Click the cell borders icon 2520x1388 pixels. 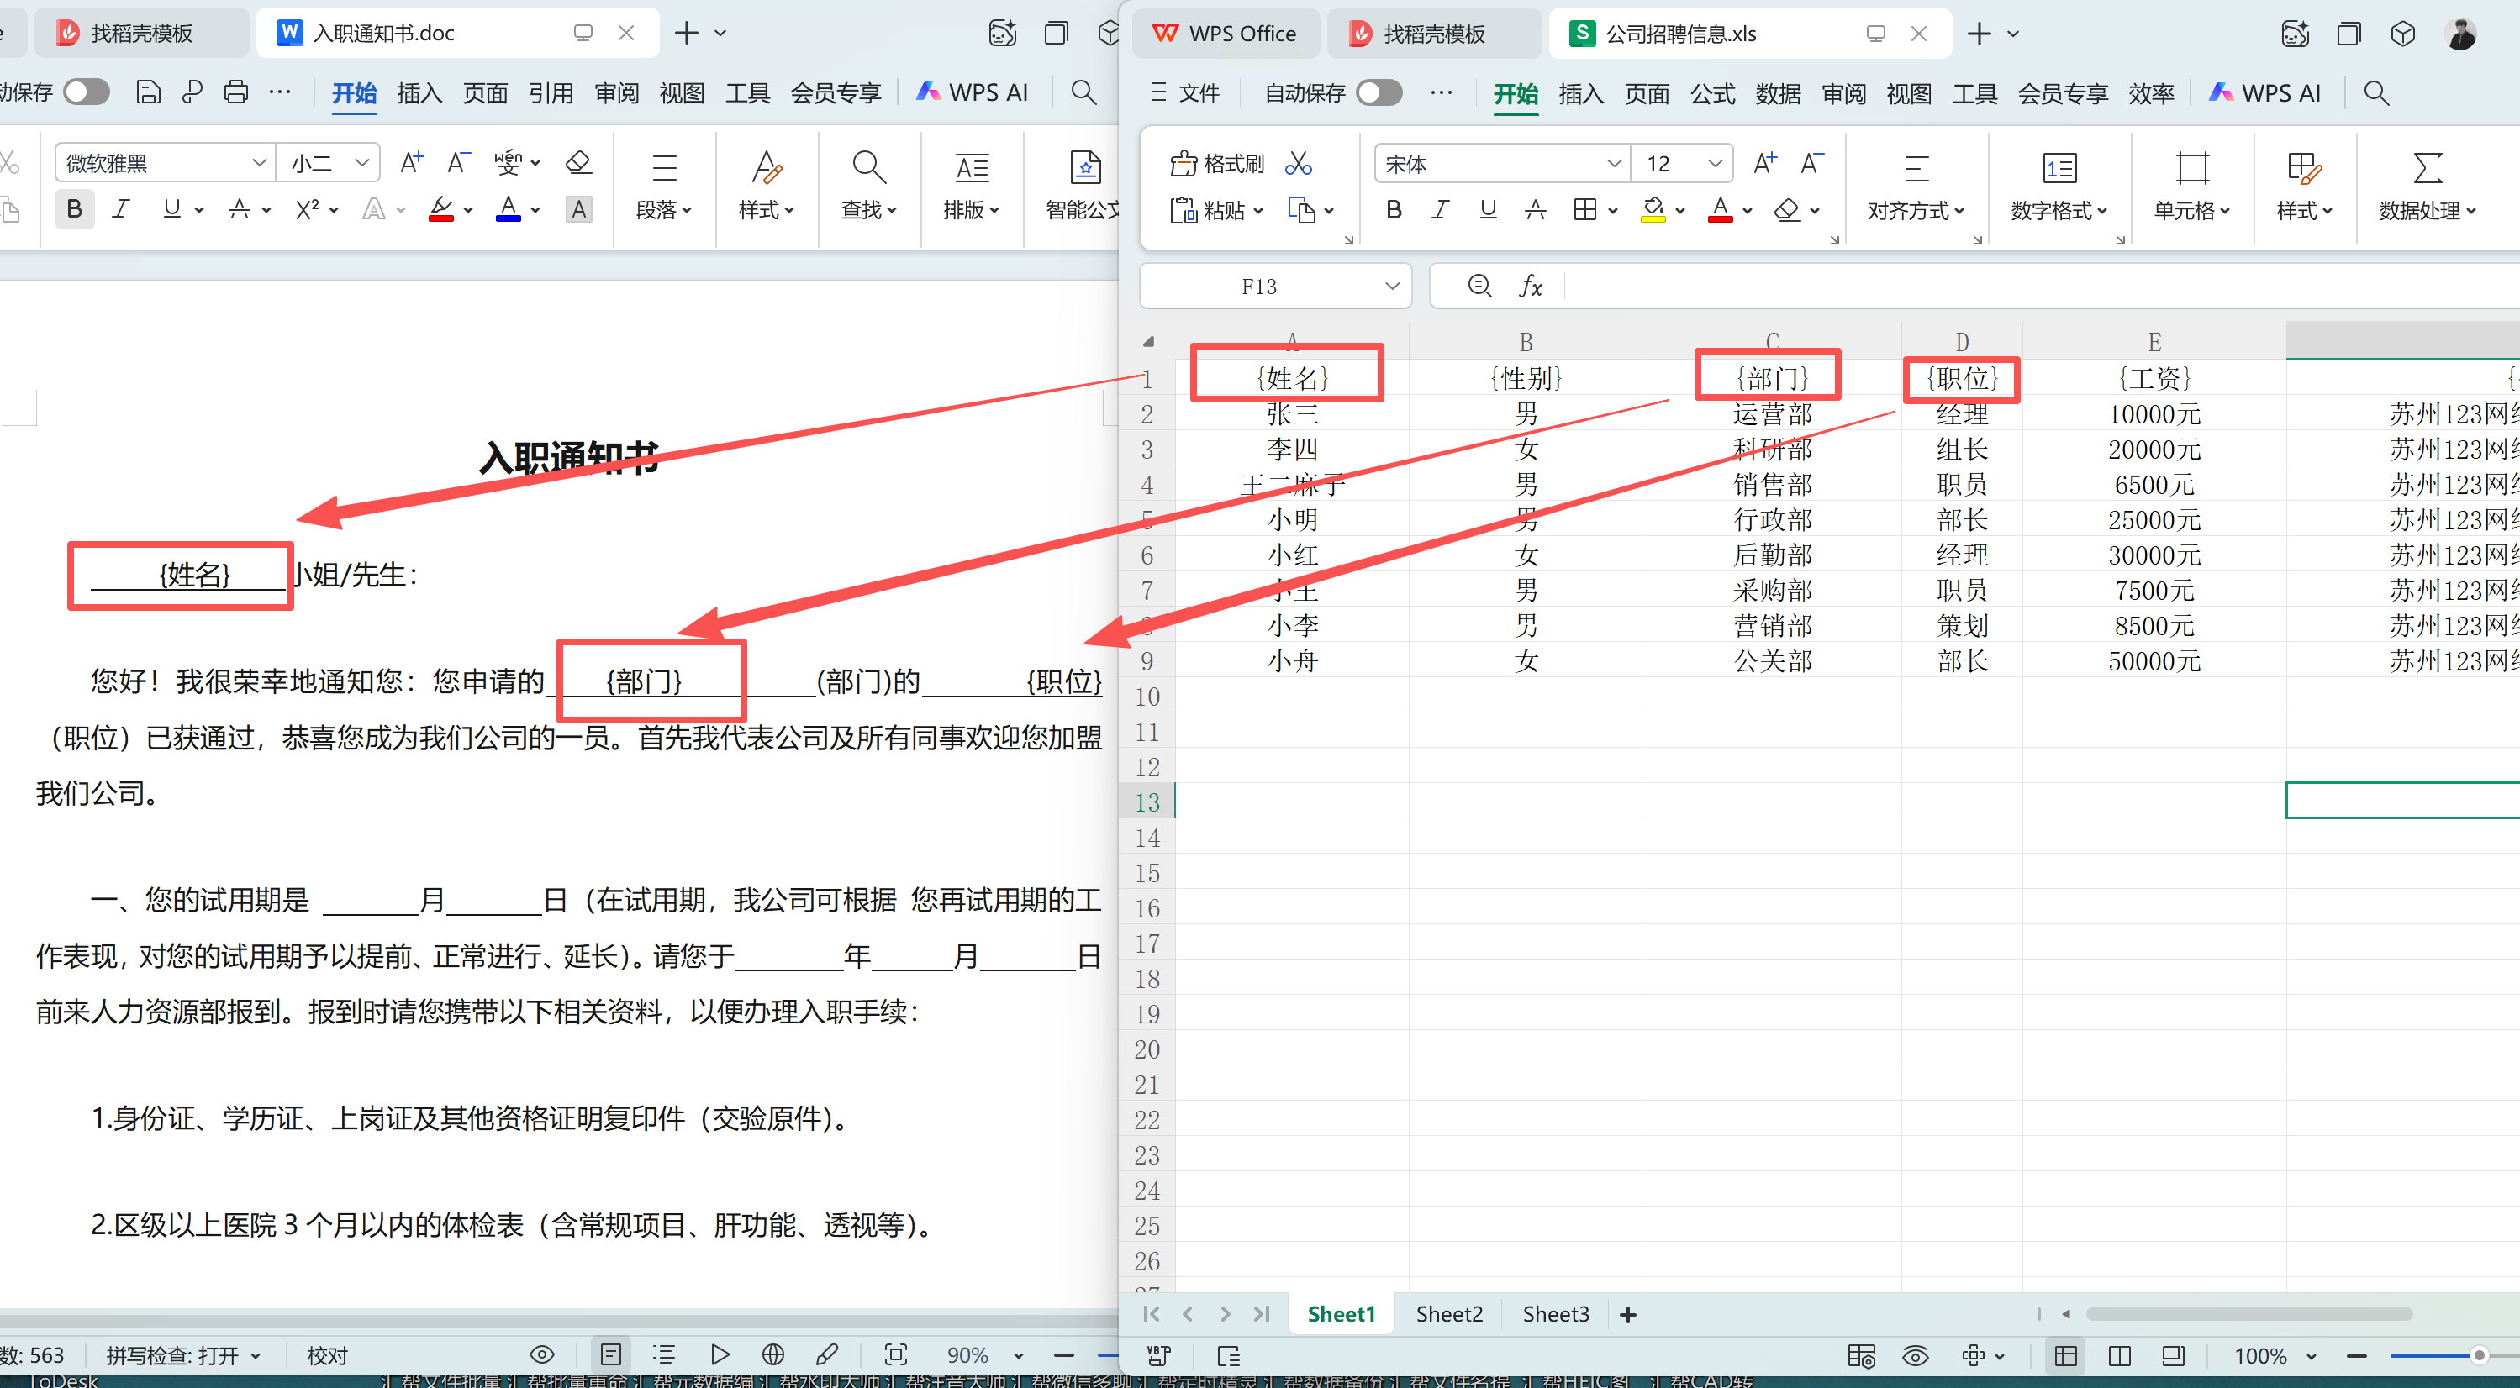click(x=1584, y=209)
